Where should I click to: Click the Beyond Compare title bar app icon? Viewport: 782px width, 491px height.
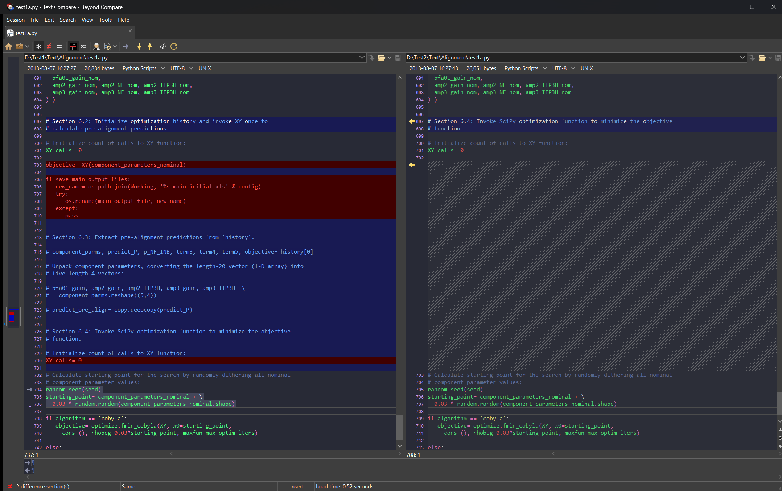coord(10,7)
